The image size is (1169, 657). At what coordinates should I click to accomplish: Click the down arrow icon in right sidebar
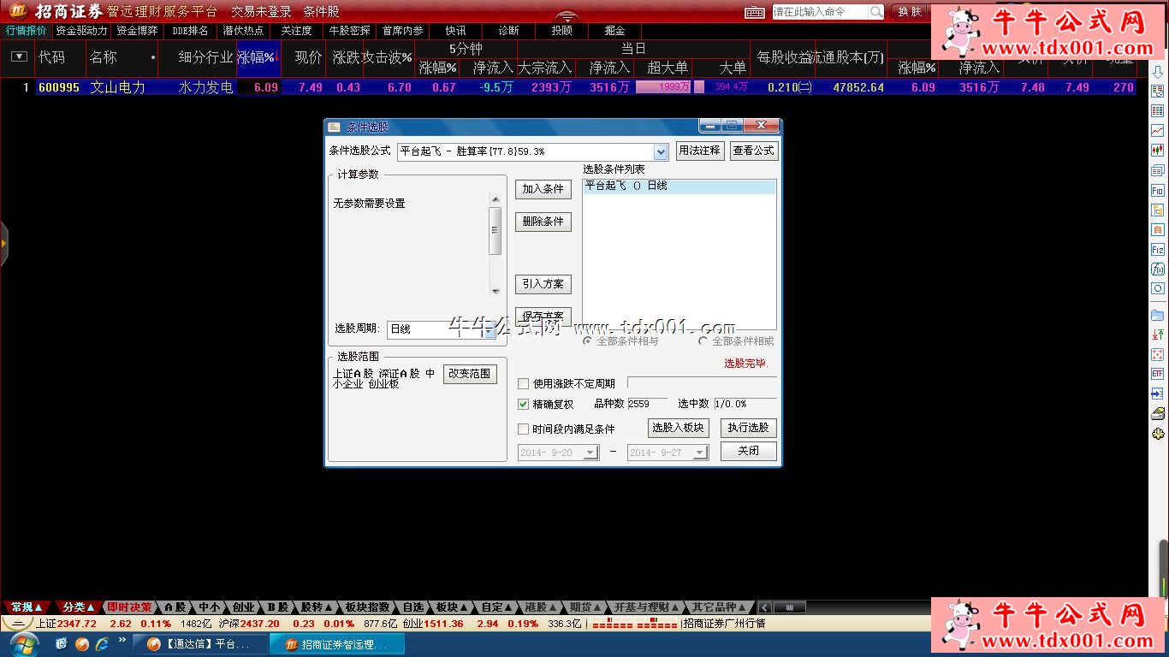(x=1158, y=71)
